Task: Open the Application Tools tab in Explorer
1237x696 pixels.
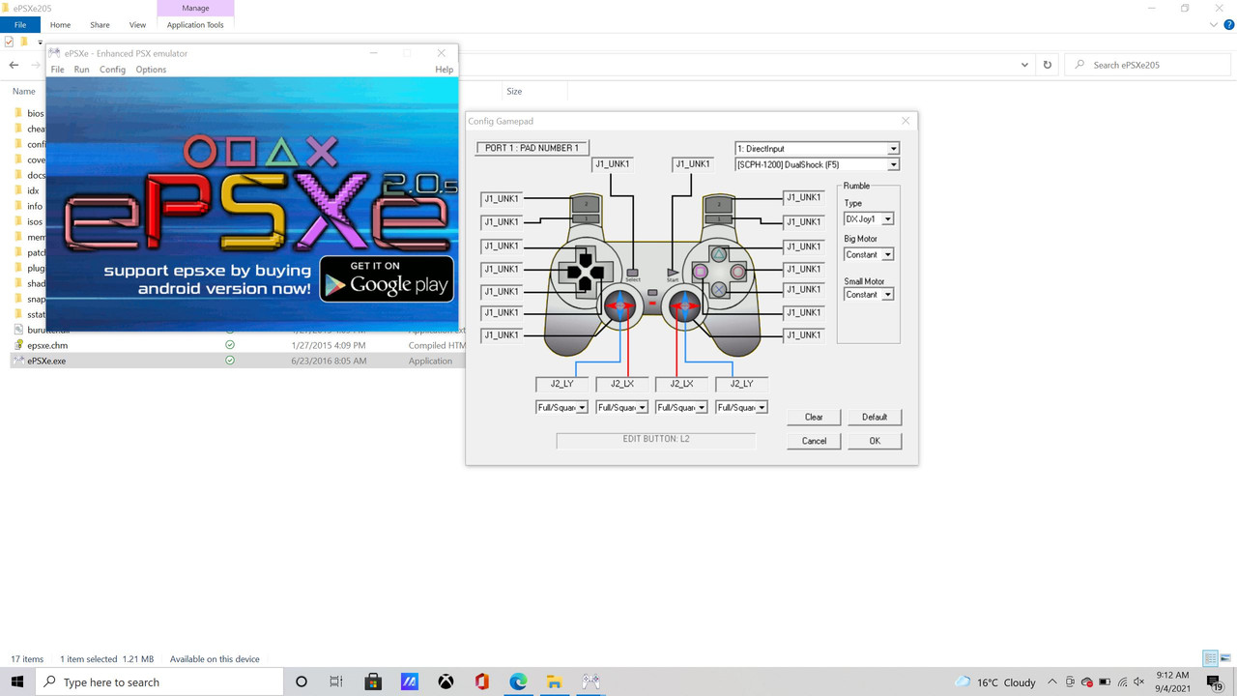Action: click(x=195, y=25)
